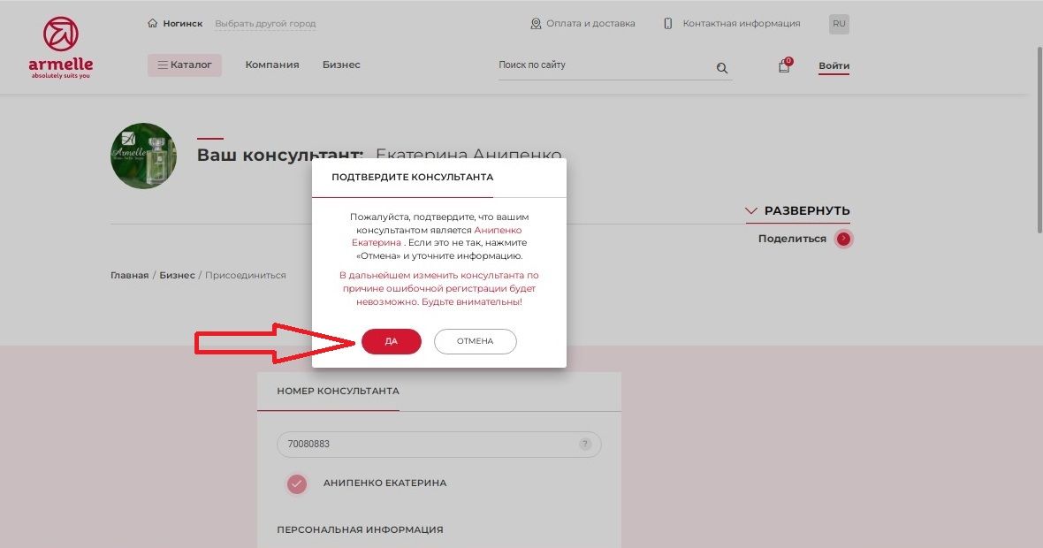The height and width of the screenshot is (548, 1043).
Task: Confirm consultant with ДА button
Action: [391, 341]
